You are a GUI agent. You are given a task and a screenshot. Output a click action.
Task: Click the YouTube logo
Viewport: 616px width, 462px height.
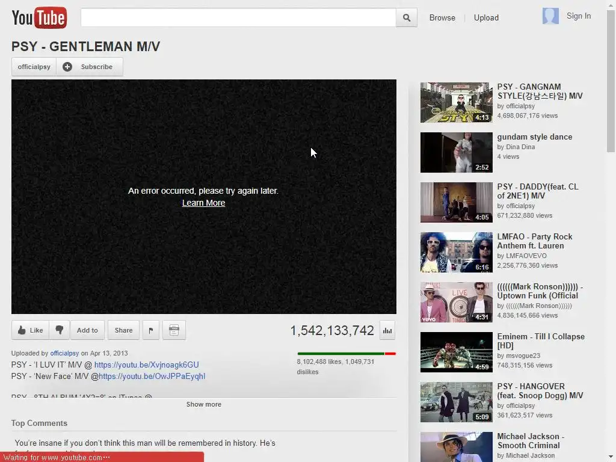39,17
